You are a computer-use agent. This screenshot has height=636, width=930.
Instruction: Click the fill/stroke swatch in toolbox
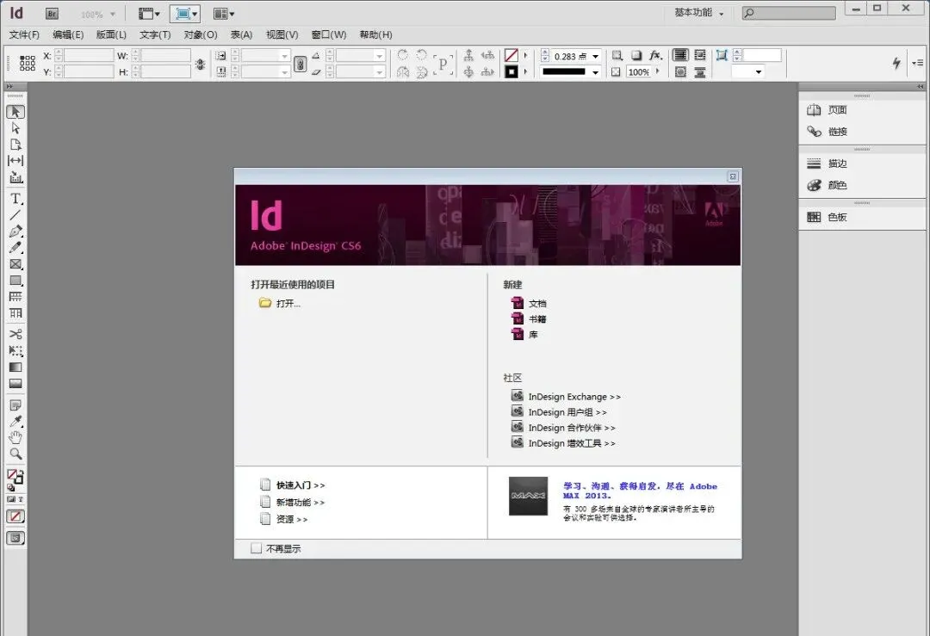(15, 476)
